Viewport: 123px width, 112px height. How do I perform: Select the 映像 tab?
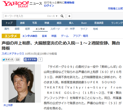[x=47, y=23]
